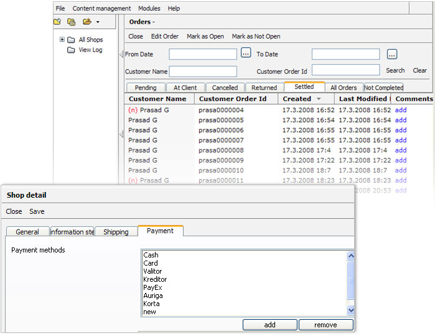This screenshot has width=435, height=336.
Task: Open the To Date picker button
Action: click(x=391, y=54)
